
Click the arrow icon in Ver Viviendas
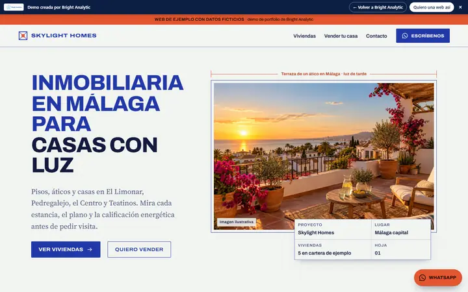pos(90,249)
